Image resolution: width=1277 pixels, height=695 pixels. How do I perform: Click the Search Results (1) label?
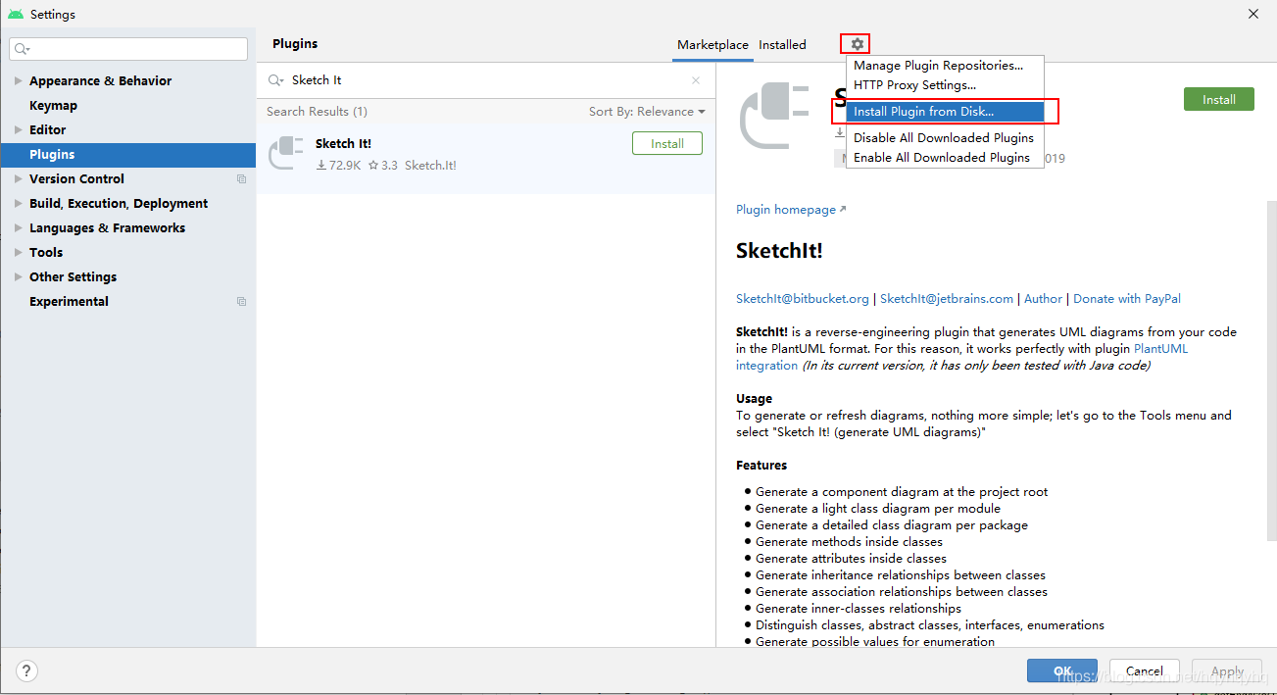click(317, 112)
